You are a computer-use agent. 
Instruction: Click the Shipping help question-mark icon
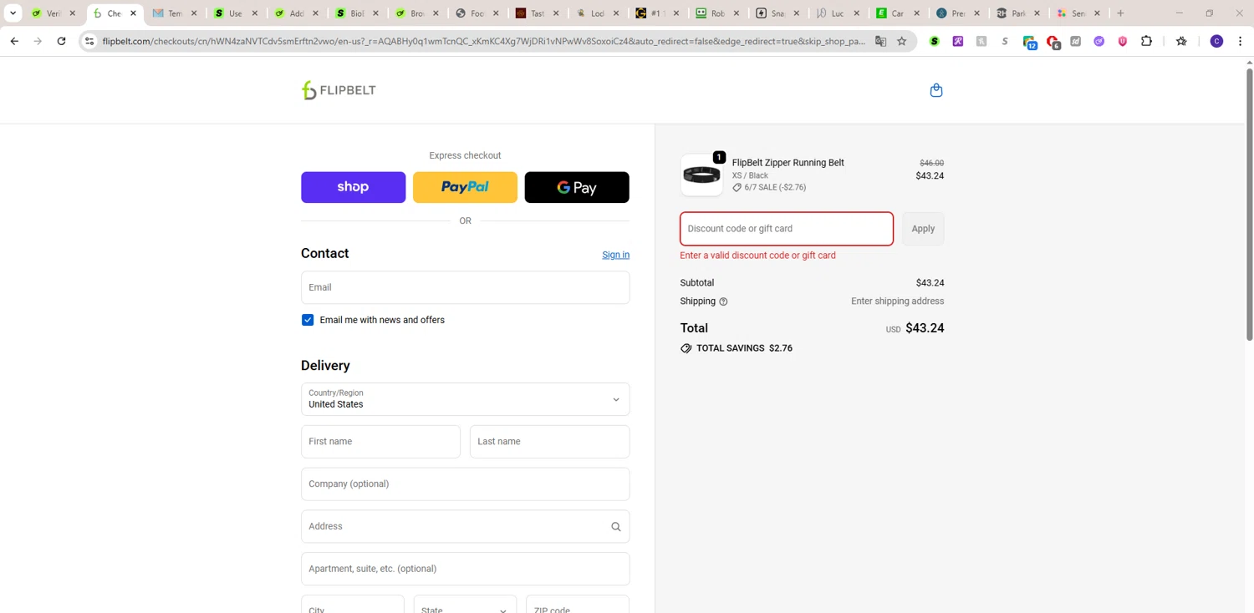coord(723,301)
